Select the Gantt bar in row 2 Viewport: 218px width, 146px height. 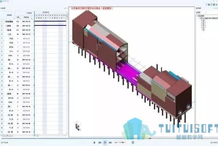[x=50, y=25]
